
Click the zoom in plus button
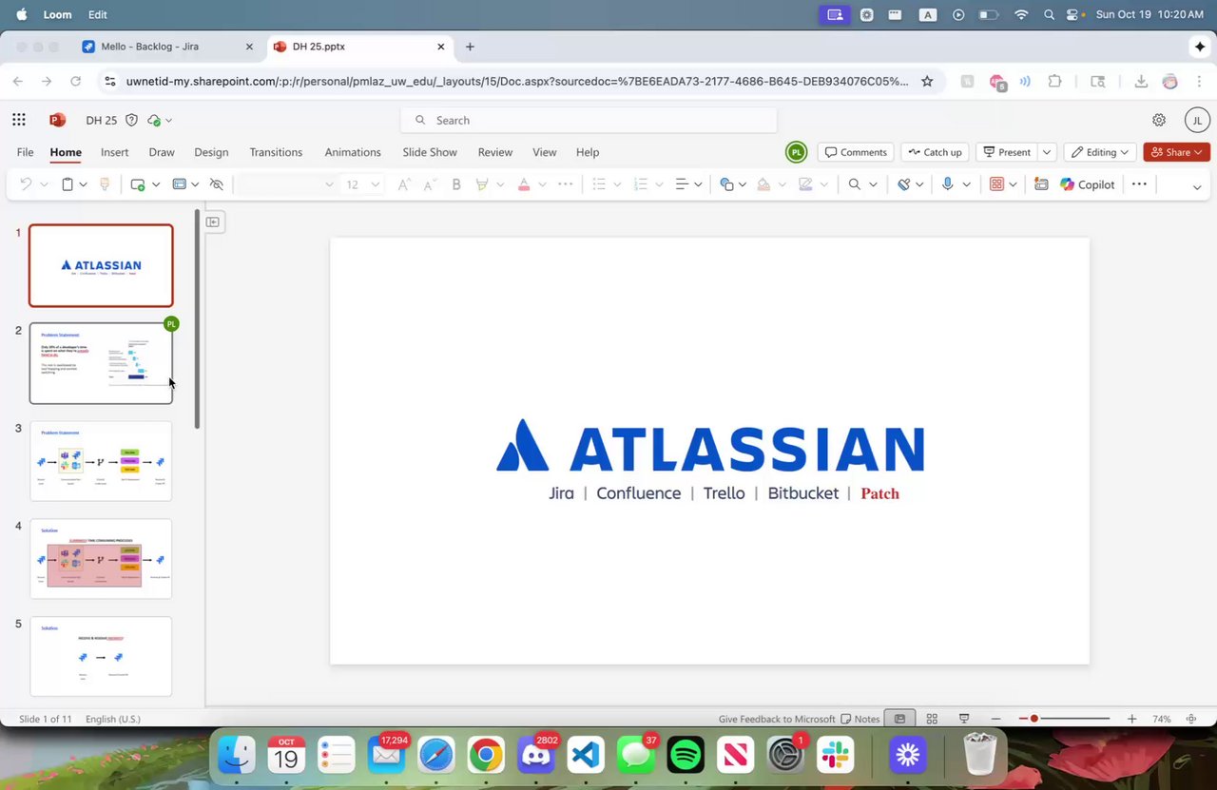click(1132, 719)
